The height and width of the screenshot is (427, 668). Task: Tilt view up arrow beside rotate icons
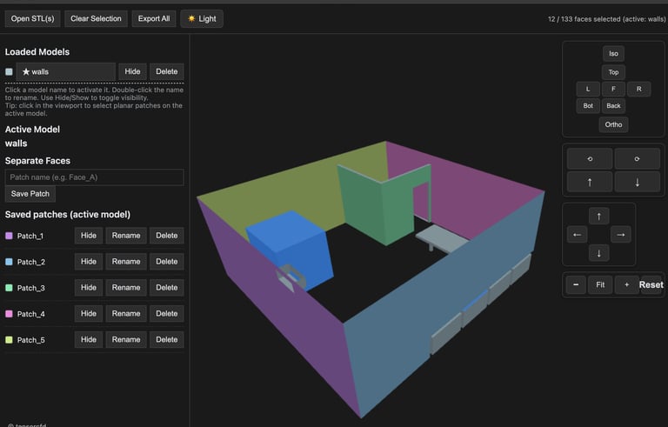pos(590,183)
